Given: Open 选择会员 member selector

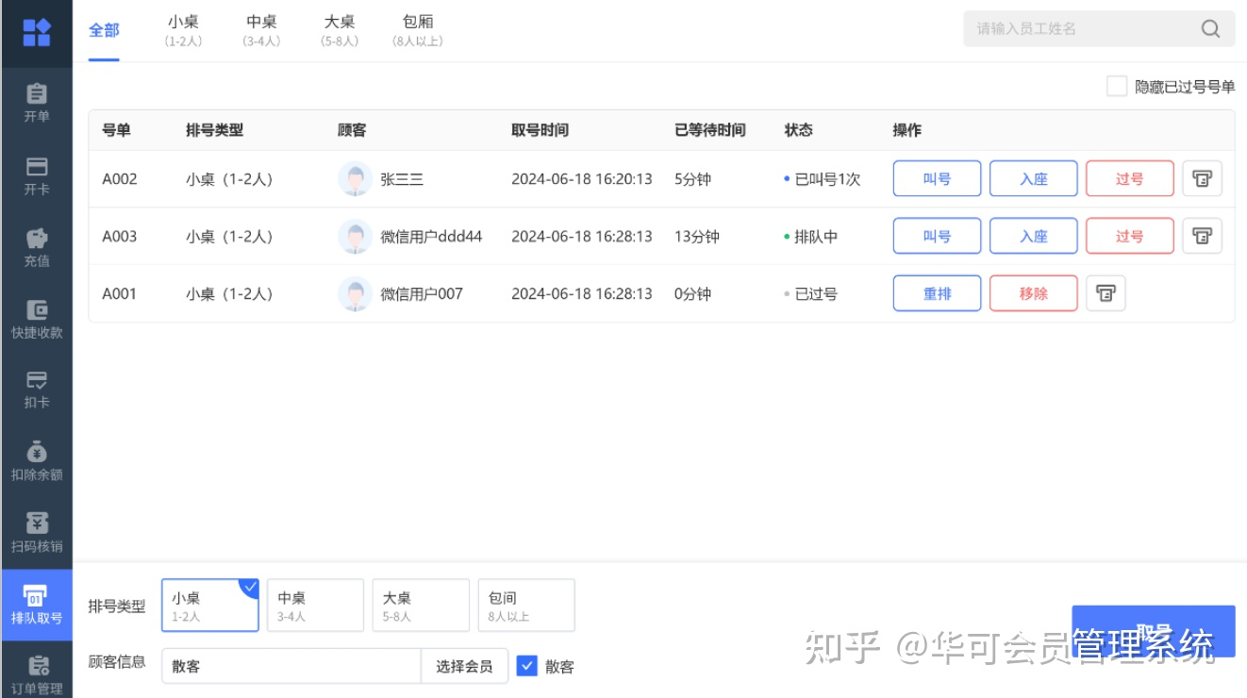Looking at the screenshot, I should pos(464,666).
